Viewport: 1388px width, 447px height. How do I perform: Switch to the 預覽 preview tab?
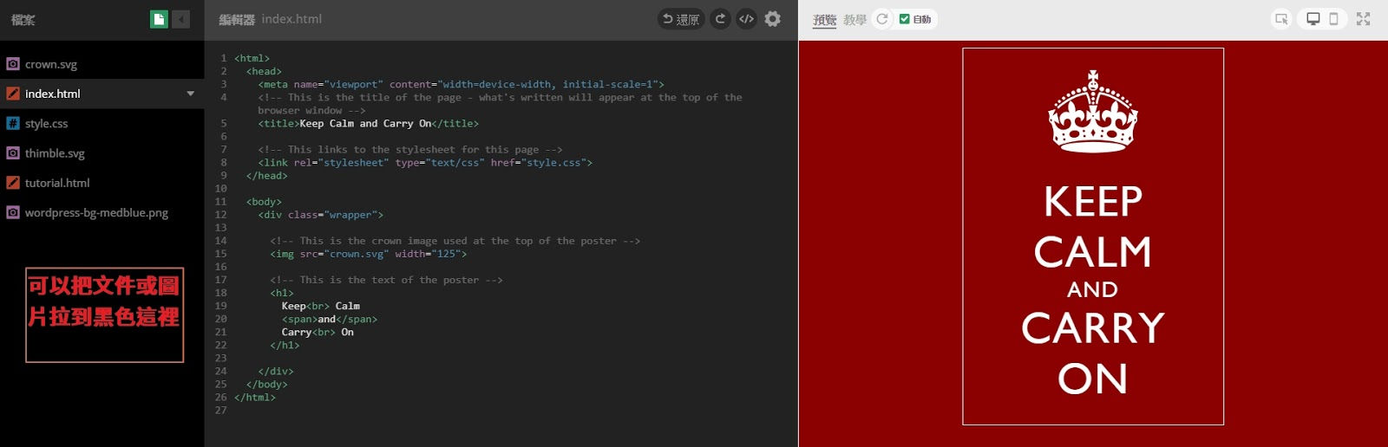coord(824,20)
